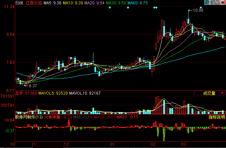
Task: Click the diamond marker right of 10.98 peak
Action: click(x=201, y=7)
